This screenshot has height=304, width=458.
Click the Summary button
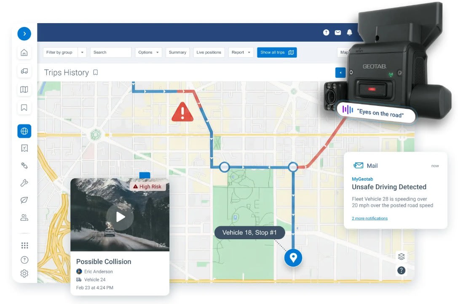tap(177, 53)
